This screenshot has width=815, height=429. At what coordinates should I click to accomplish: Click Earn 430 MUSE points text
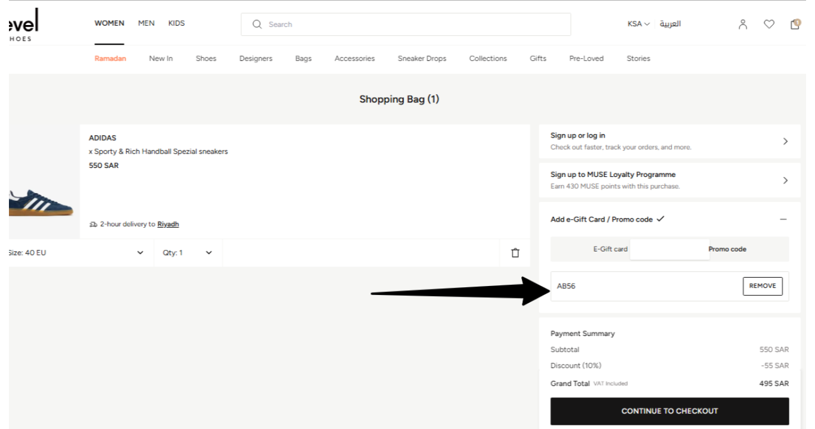point(615,186)
